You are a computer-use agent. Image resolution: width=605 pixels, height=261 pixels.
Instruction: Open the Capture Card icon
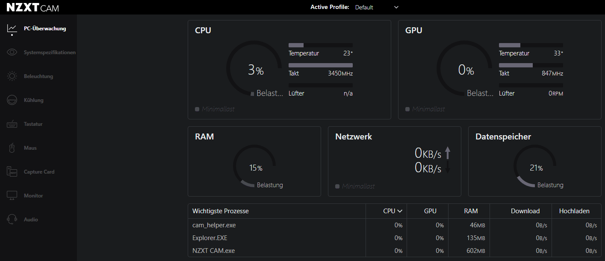(12, 172)
